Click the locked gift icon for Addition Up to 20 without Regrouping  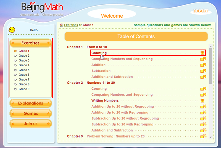[203, 106]
